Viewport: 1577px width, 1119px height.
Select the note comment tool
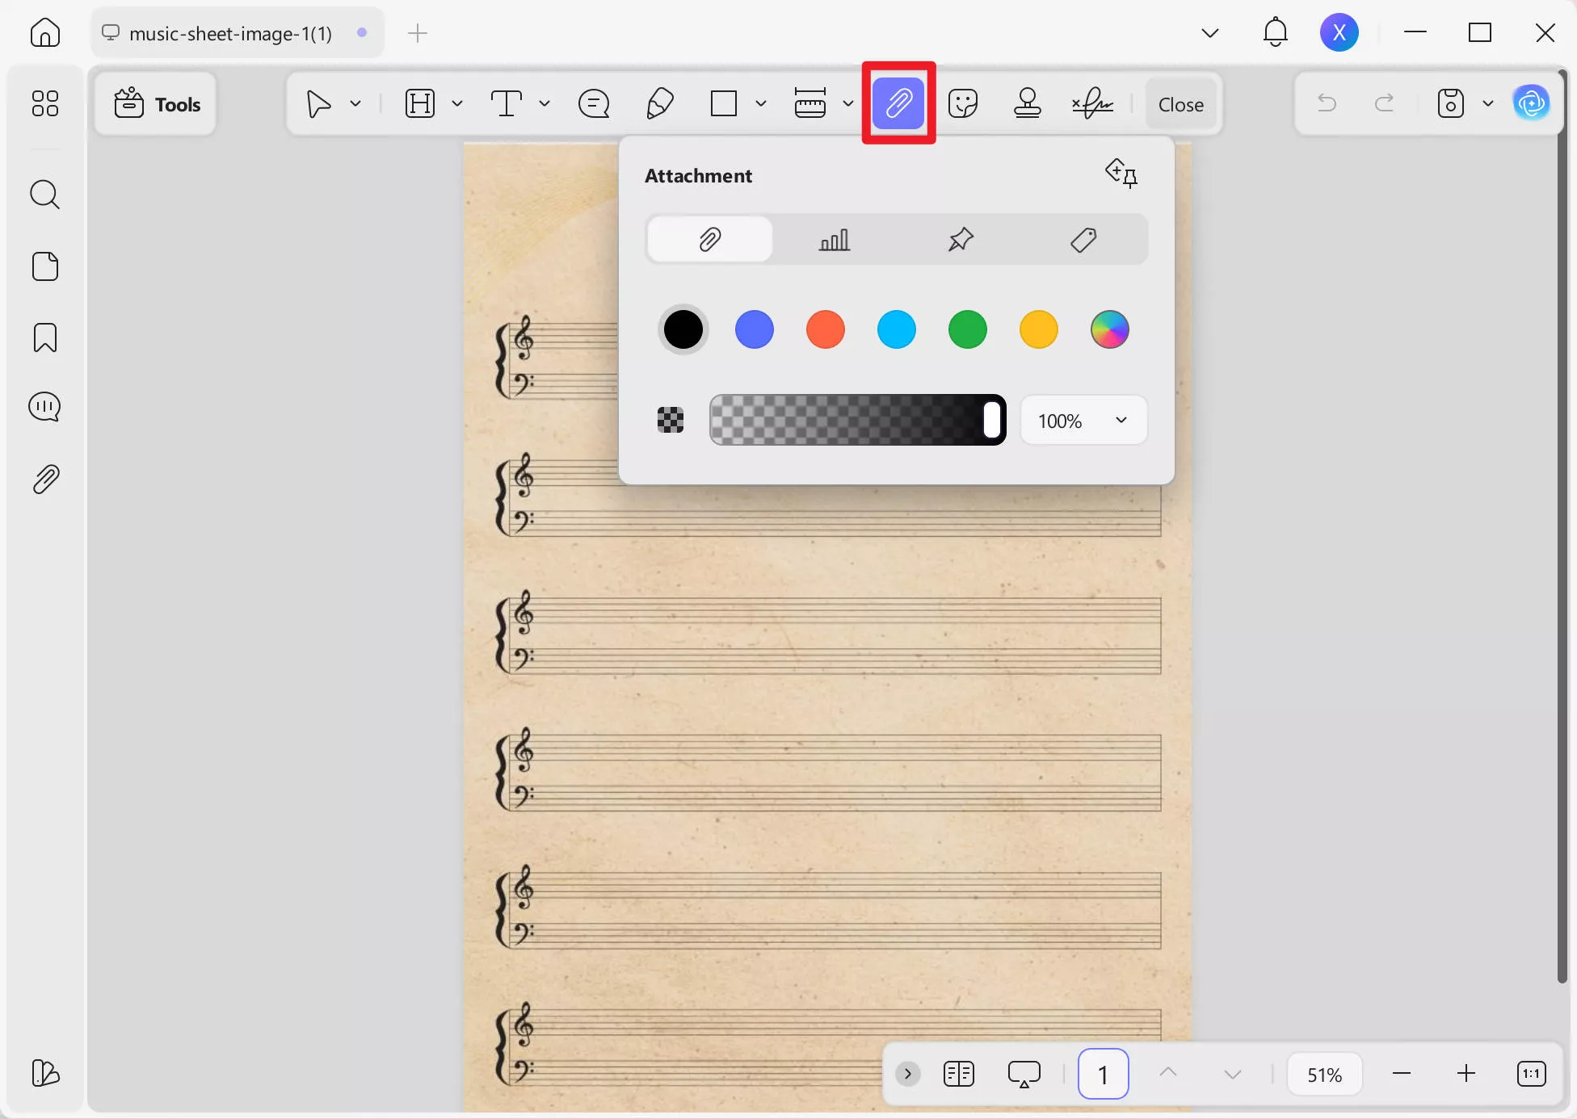595,104
